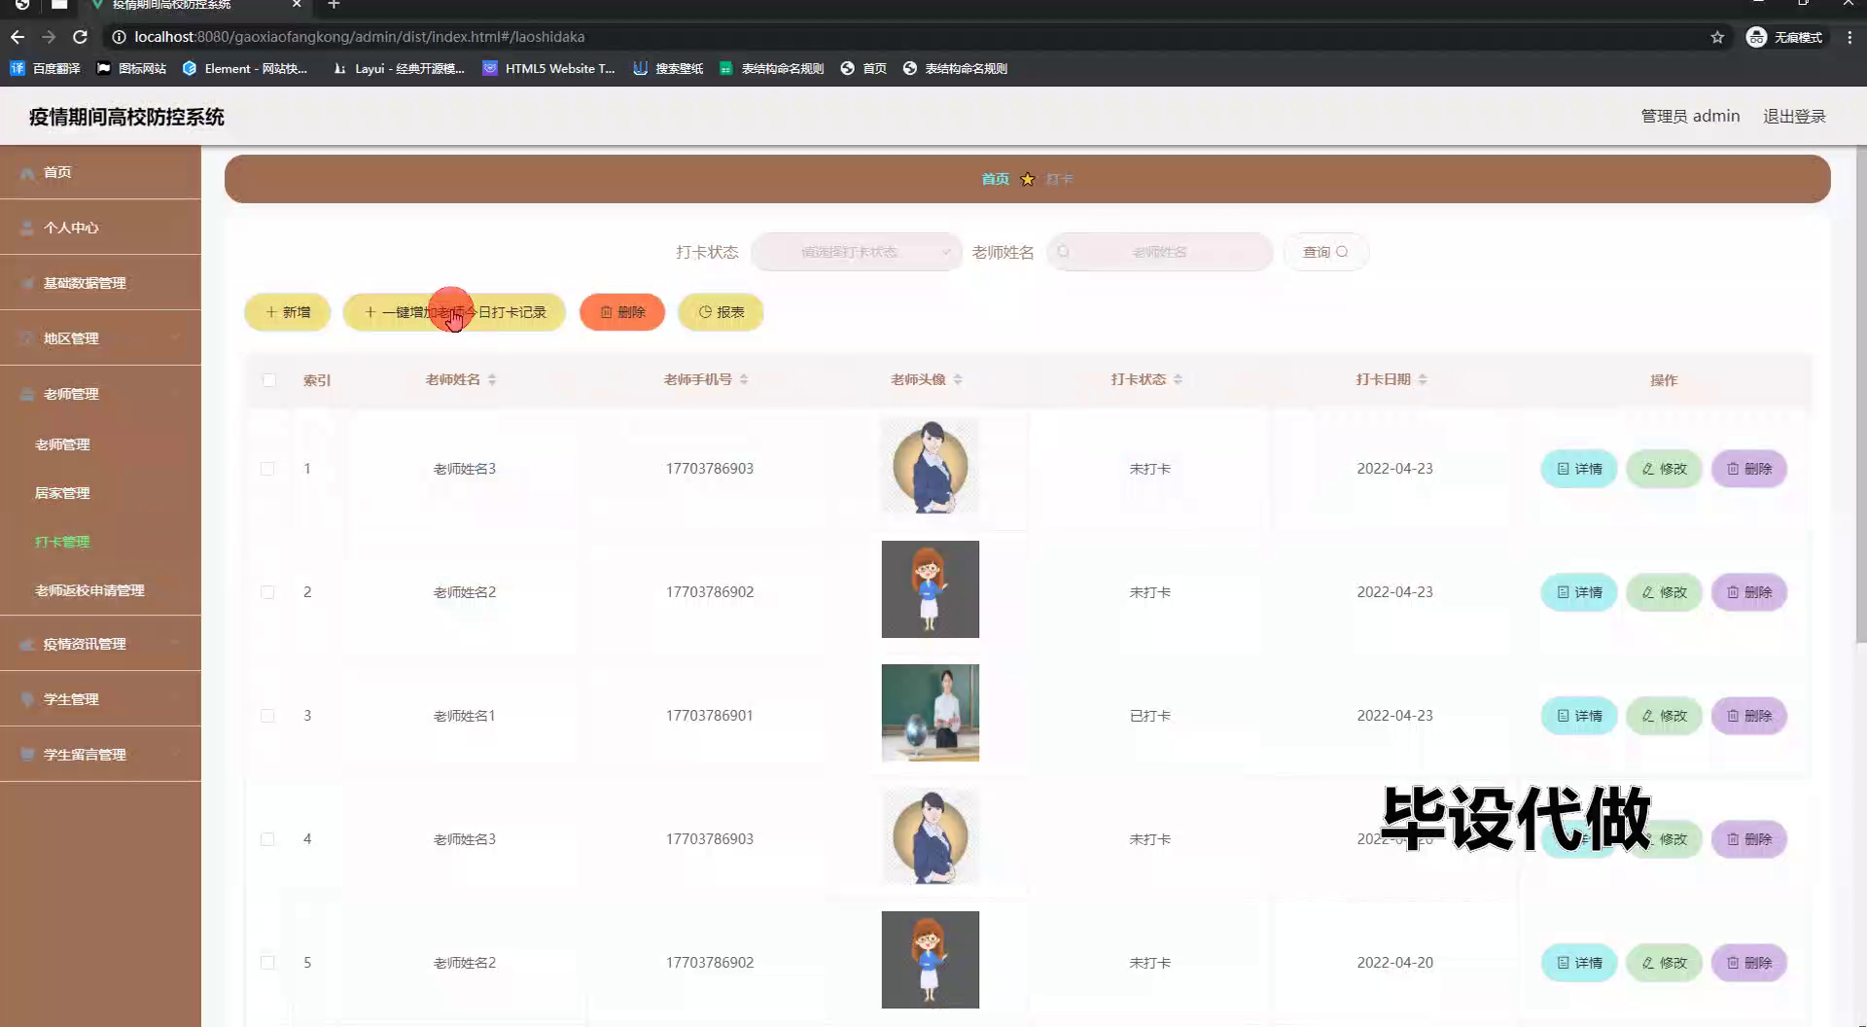Click 退出登录 link
Image resolution: width=1867 pixels, height=1027 pixels.
(1794, 117)
